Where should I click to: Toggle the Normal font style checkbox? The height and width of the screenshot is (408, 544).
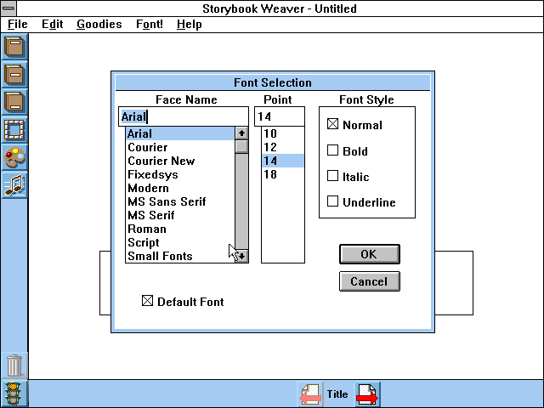pyautogui.click(x=332, y=124)
